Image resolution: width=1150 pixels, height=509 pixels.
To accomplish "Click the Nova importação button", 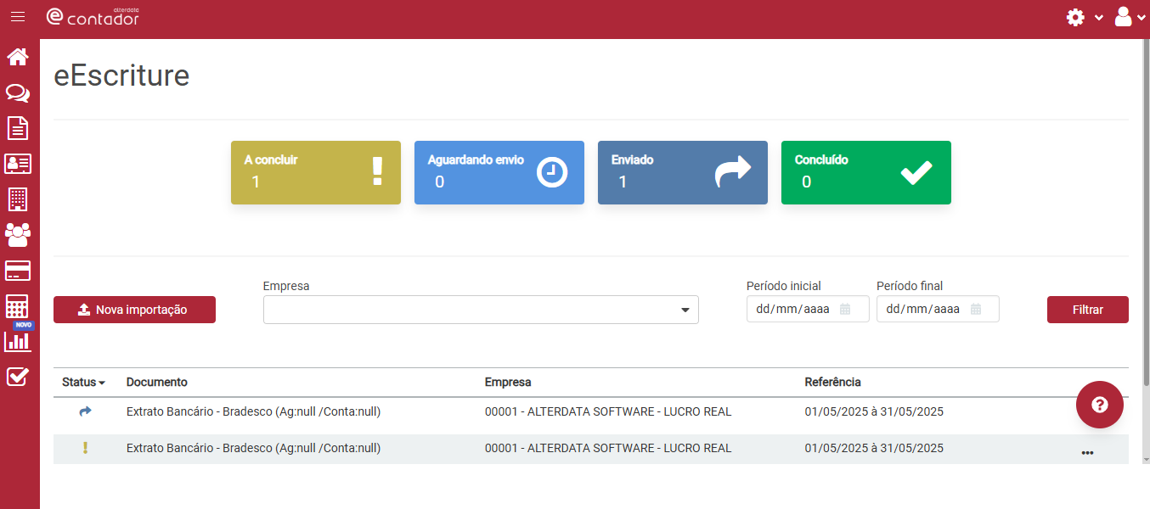I will point(134,310).
